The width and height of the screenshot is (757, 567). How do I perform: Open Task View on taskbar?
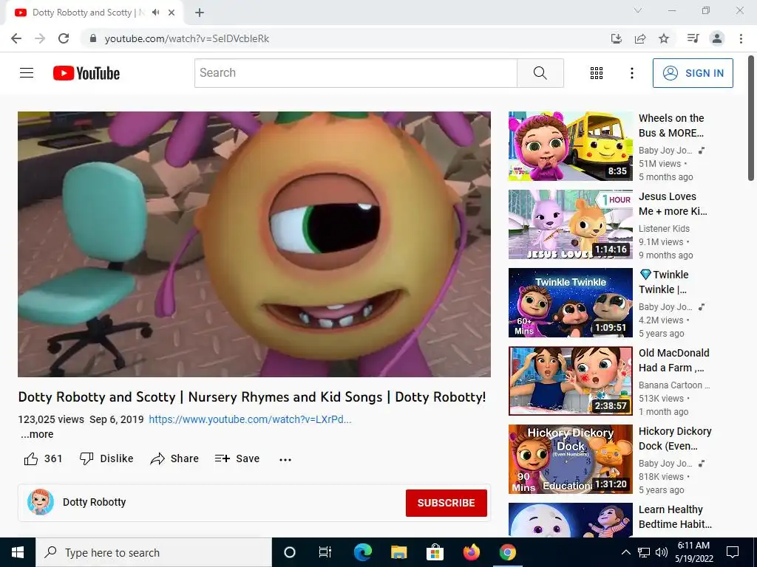[x=325, y=552]
